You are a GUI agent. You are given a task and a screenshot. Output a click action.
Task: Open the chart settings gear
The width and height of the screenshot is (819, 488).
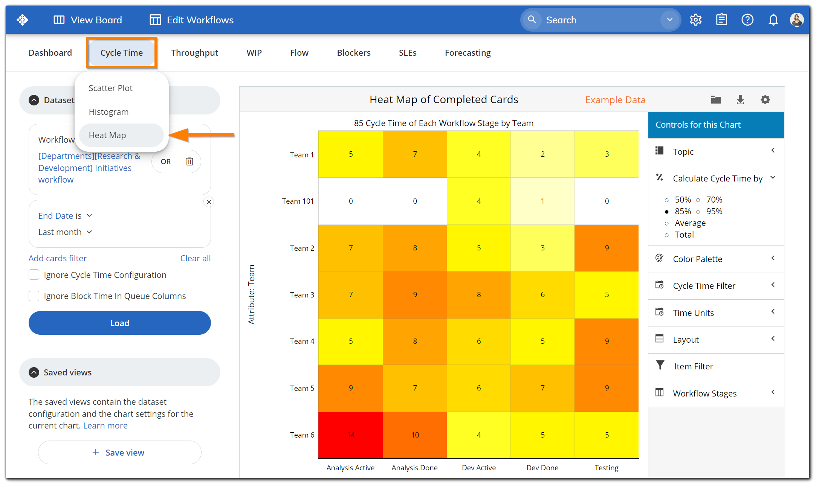point(765,100)
